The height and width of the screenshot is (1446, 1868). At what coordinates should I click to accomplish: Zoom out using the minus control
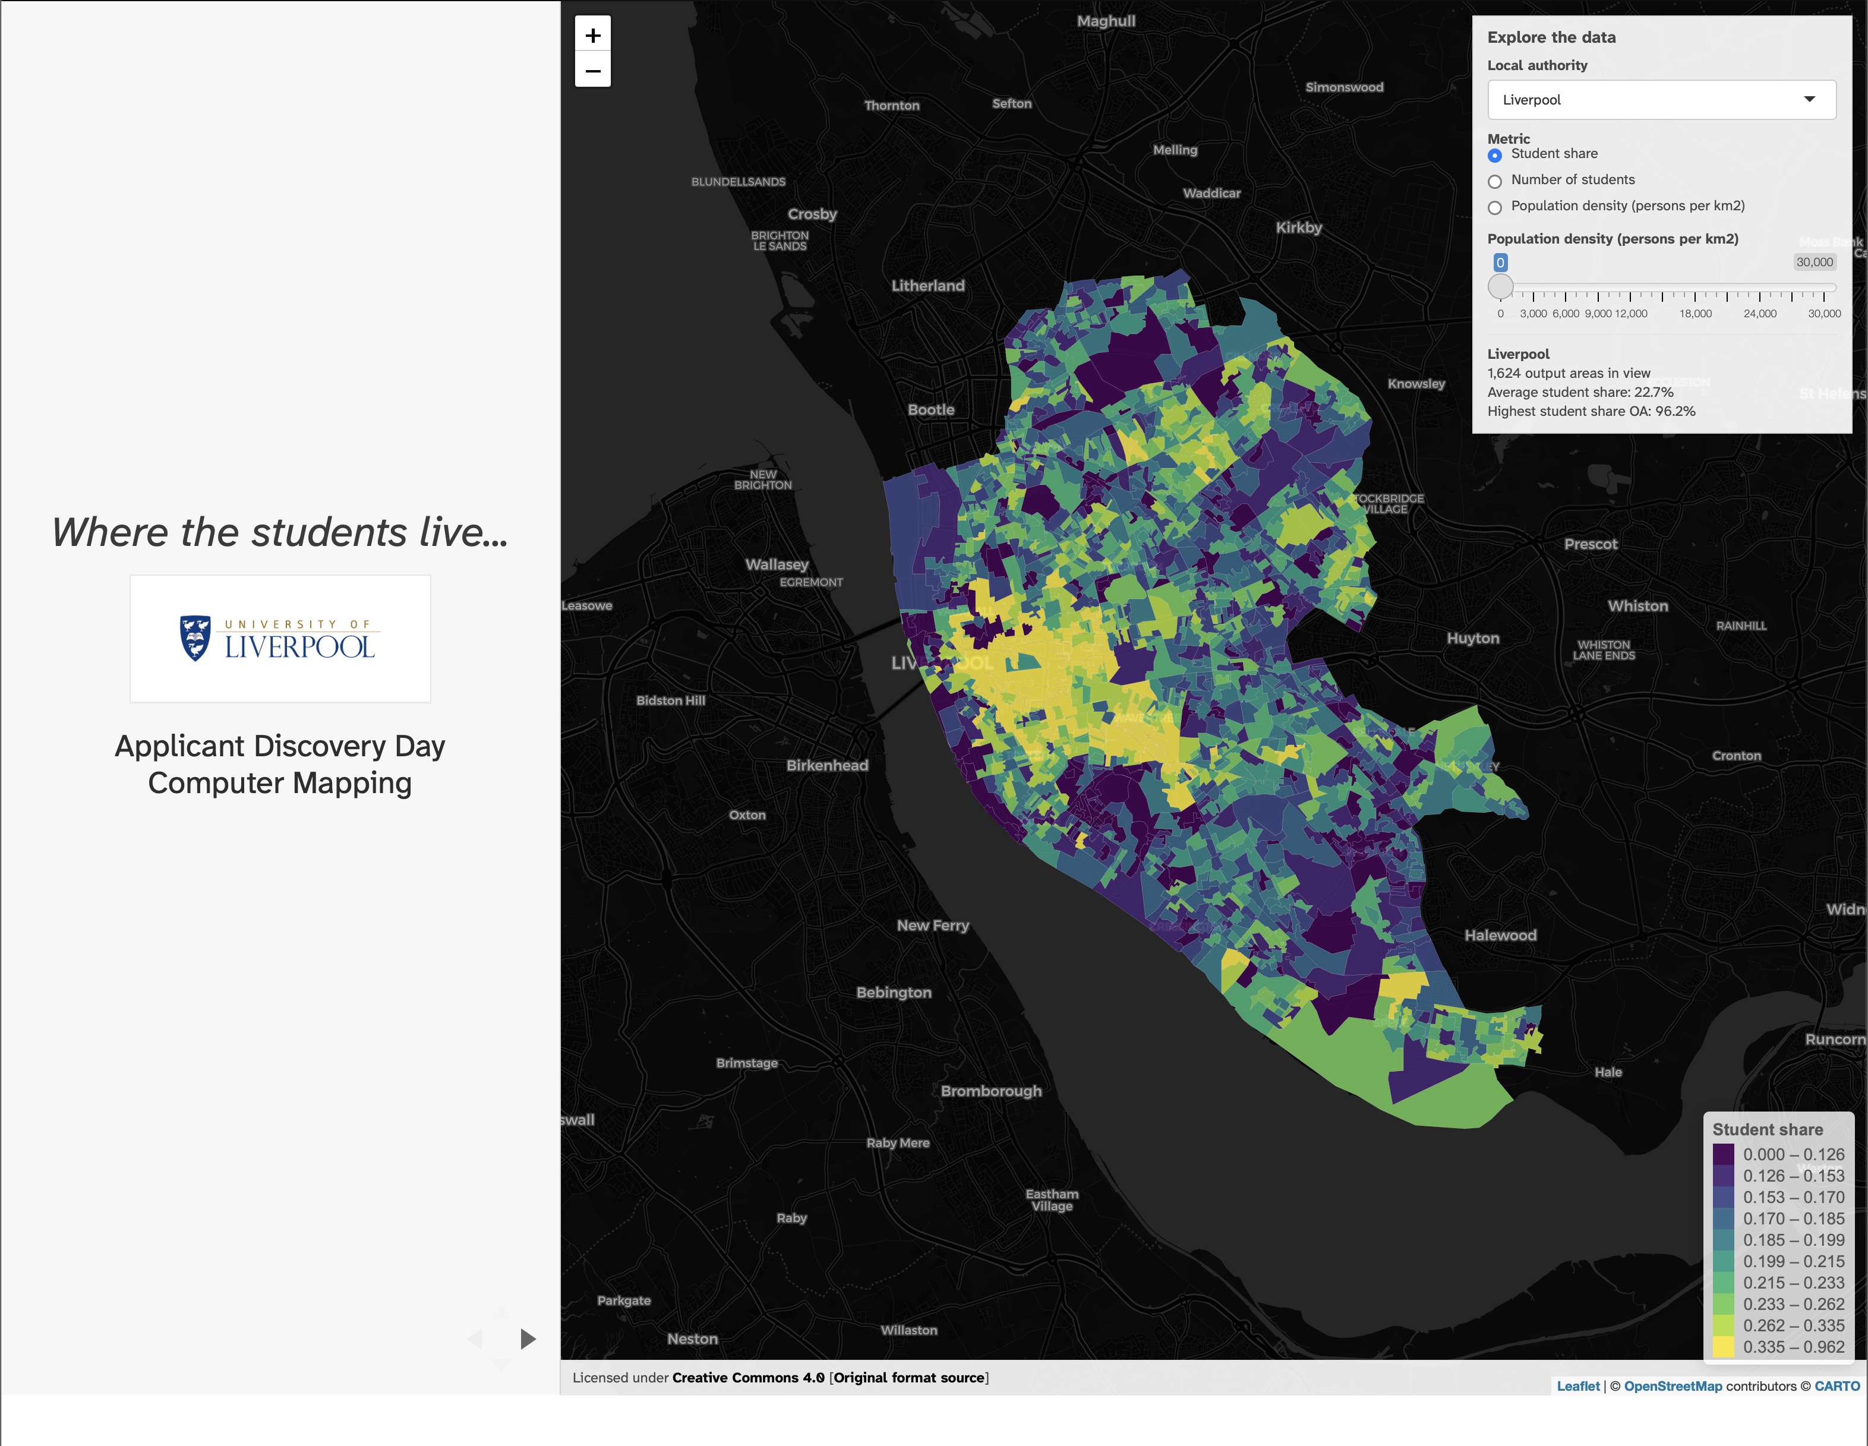[x=594, y=70]
